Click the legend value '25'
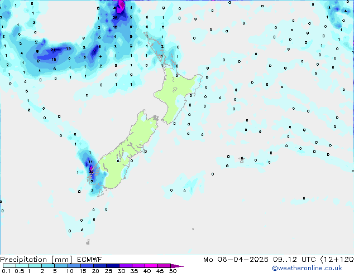 108,271
